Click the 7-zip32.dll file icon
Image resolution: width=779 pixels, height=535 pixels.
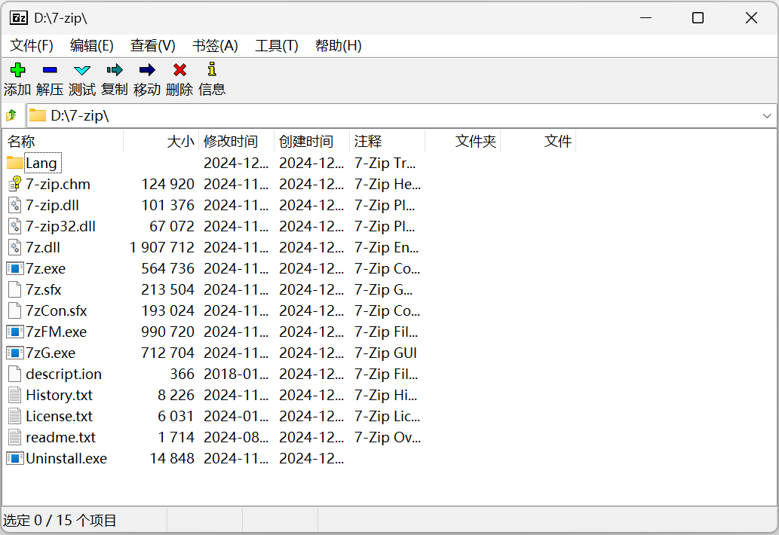[x=15, y=226]
